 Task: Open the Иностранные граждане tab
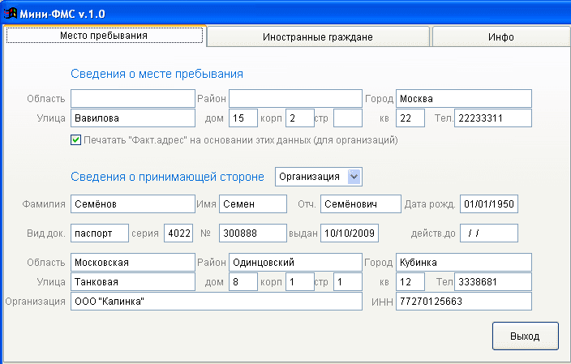pos(318,36)
